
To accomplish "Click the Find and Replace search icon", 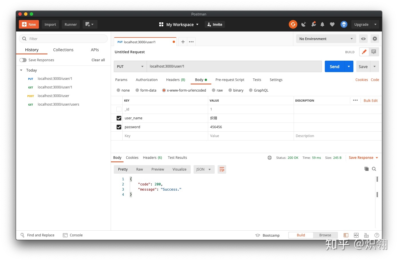I will point(22,235).
